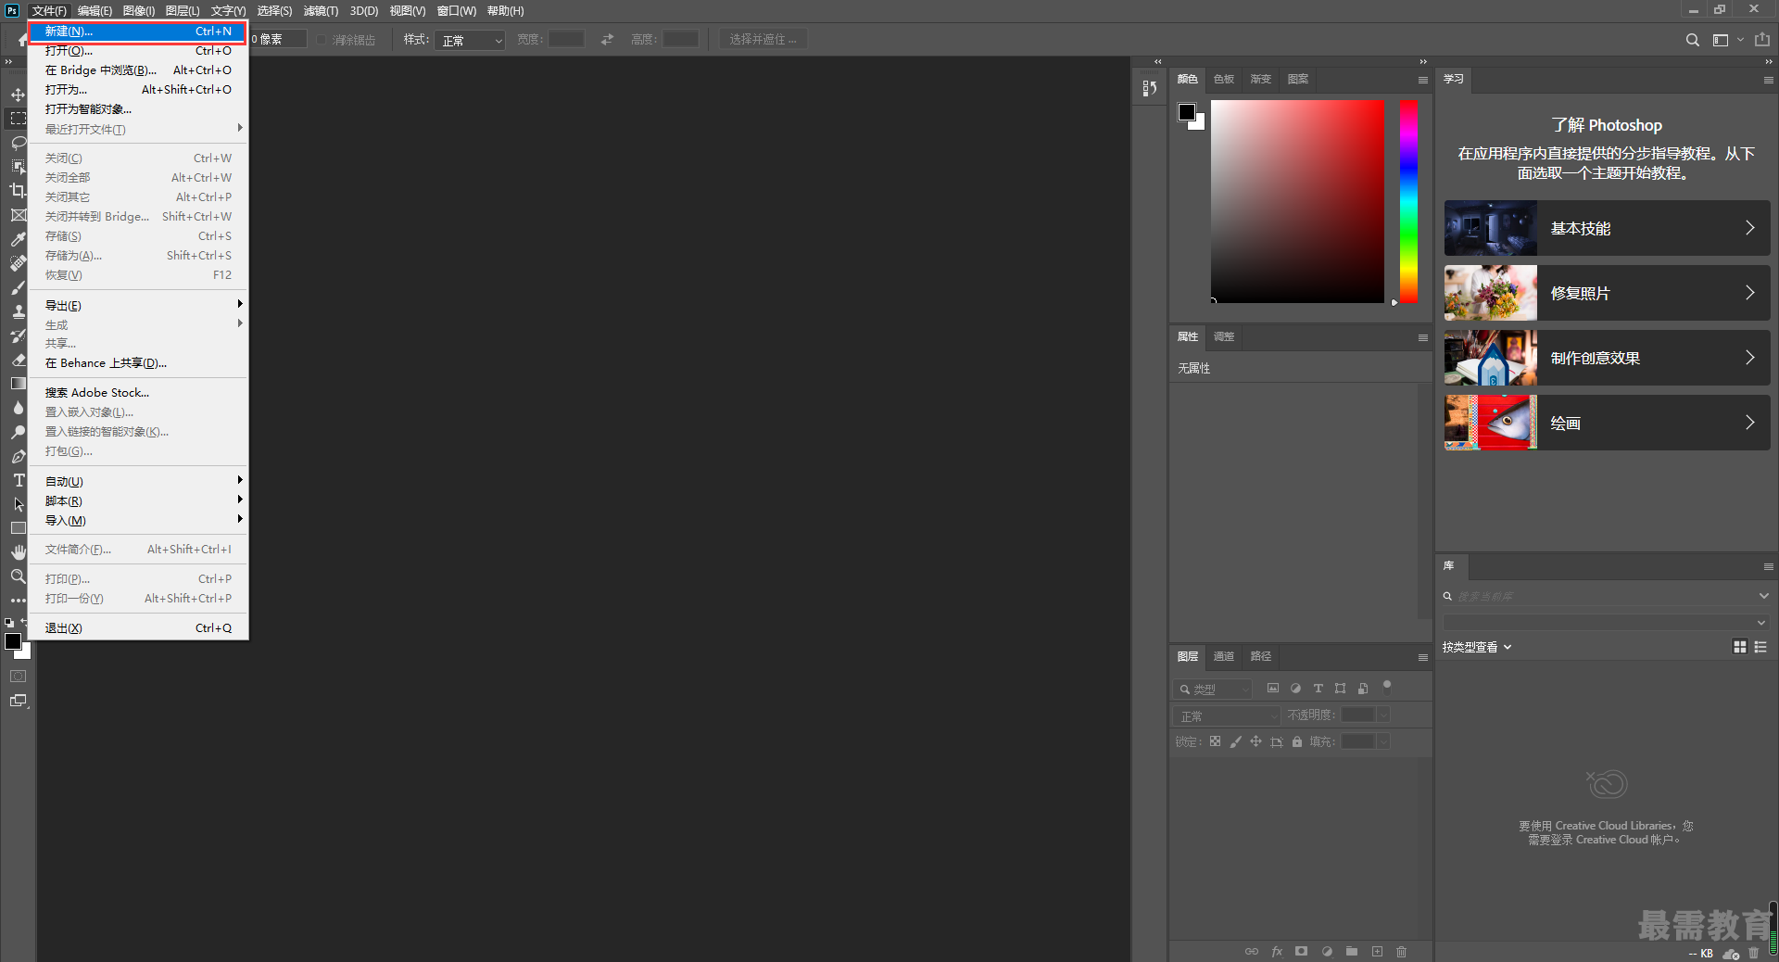Select the Horizontal Type tool
This screenshot has height=962, width=1779.
pyautogui.click(x=18, y=480)
